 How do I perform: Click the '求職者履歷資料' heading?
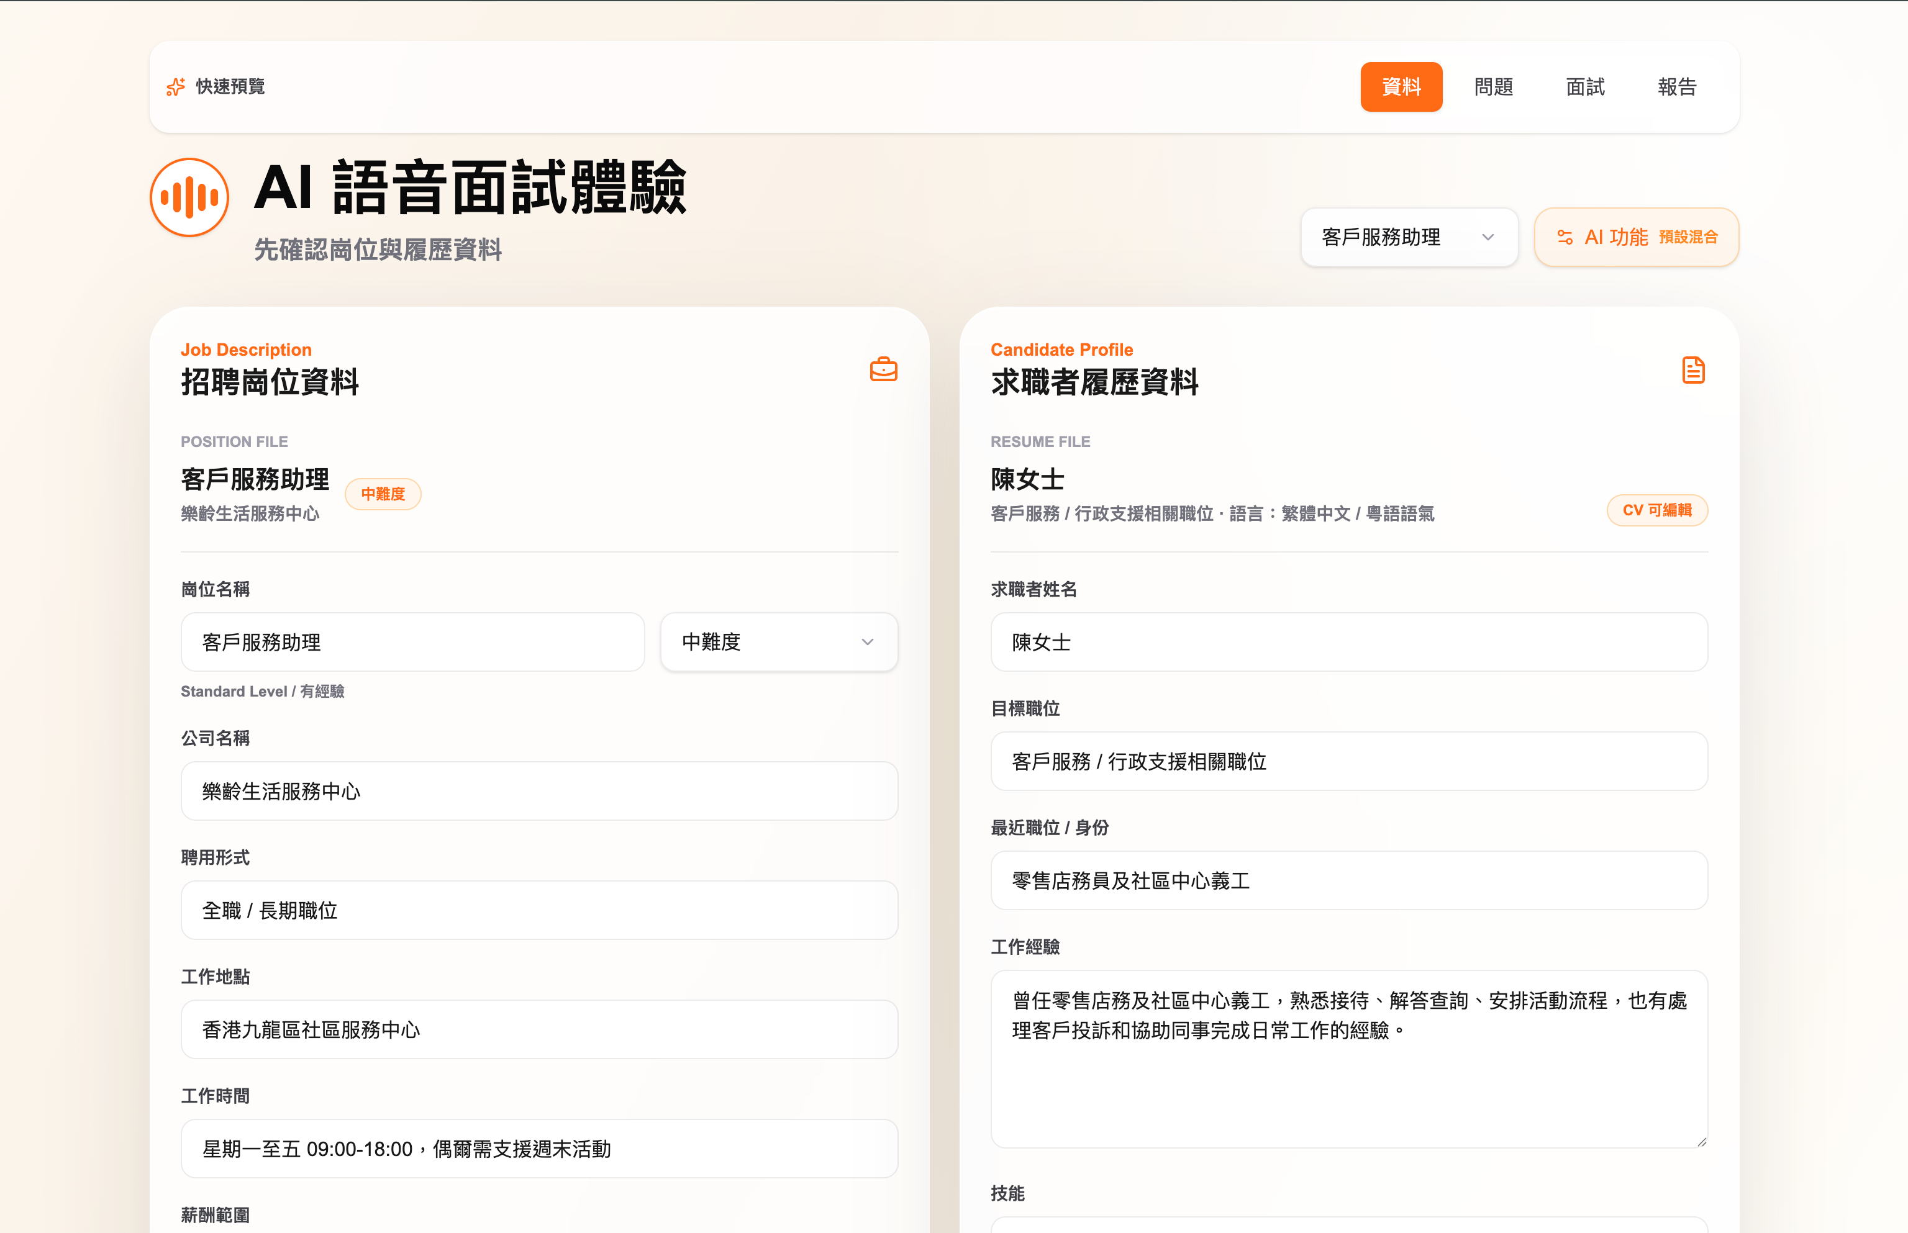pyautogui.click(x=1094, y=382)
